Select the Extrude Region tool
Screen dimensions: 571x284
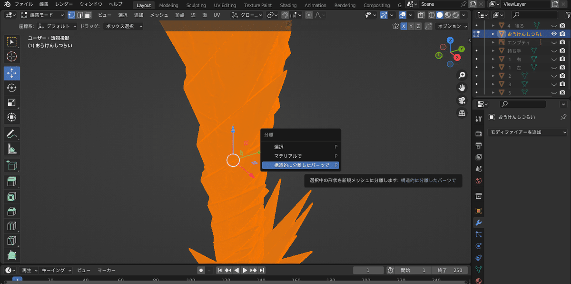click(12, 182)
